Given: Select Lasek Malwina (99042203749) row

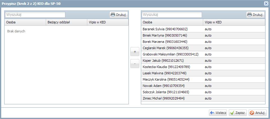Looking at the screenshot, I should (203, 73).
